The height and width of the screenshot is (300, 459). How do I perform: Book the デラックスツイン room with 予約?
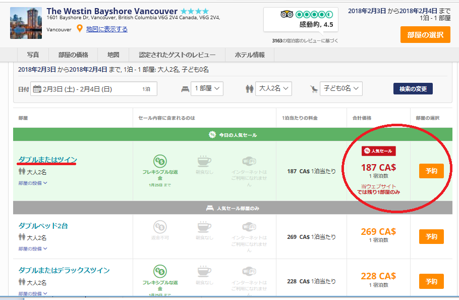coord(431,281)
